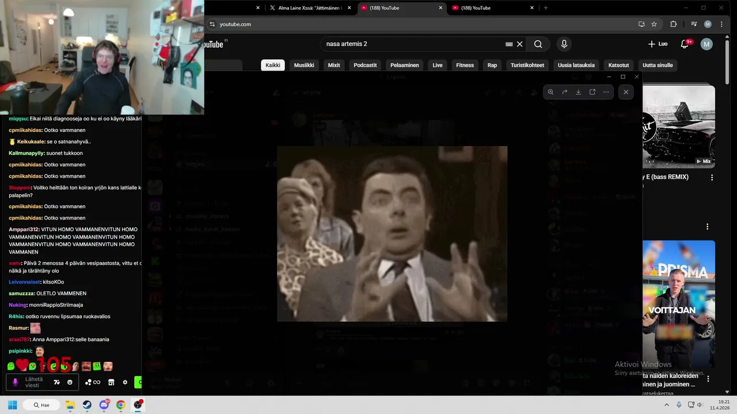Clear the YouTube search text
This screenshot has height=414, width=737.
point(519,44)
